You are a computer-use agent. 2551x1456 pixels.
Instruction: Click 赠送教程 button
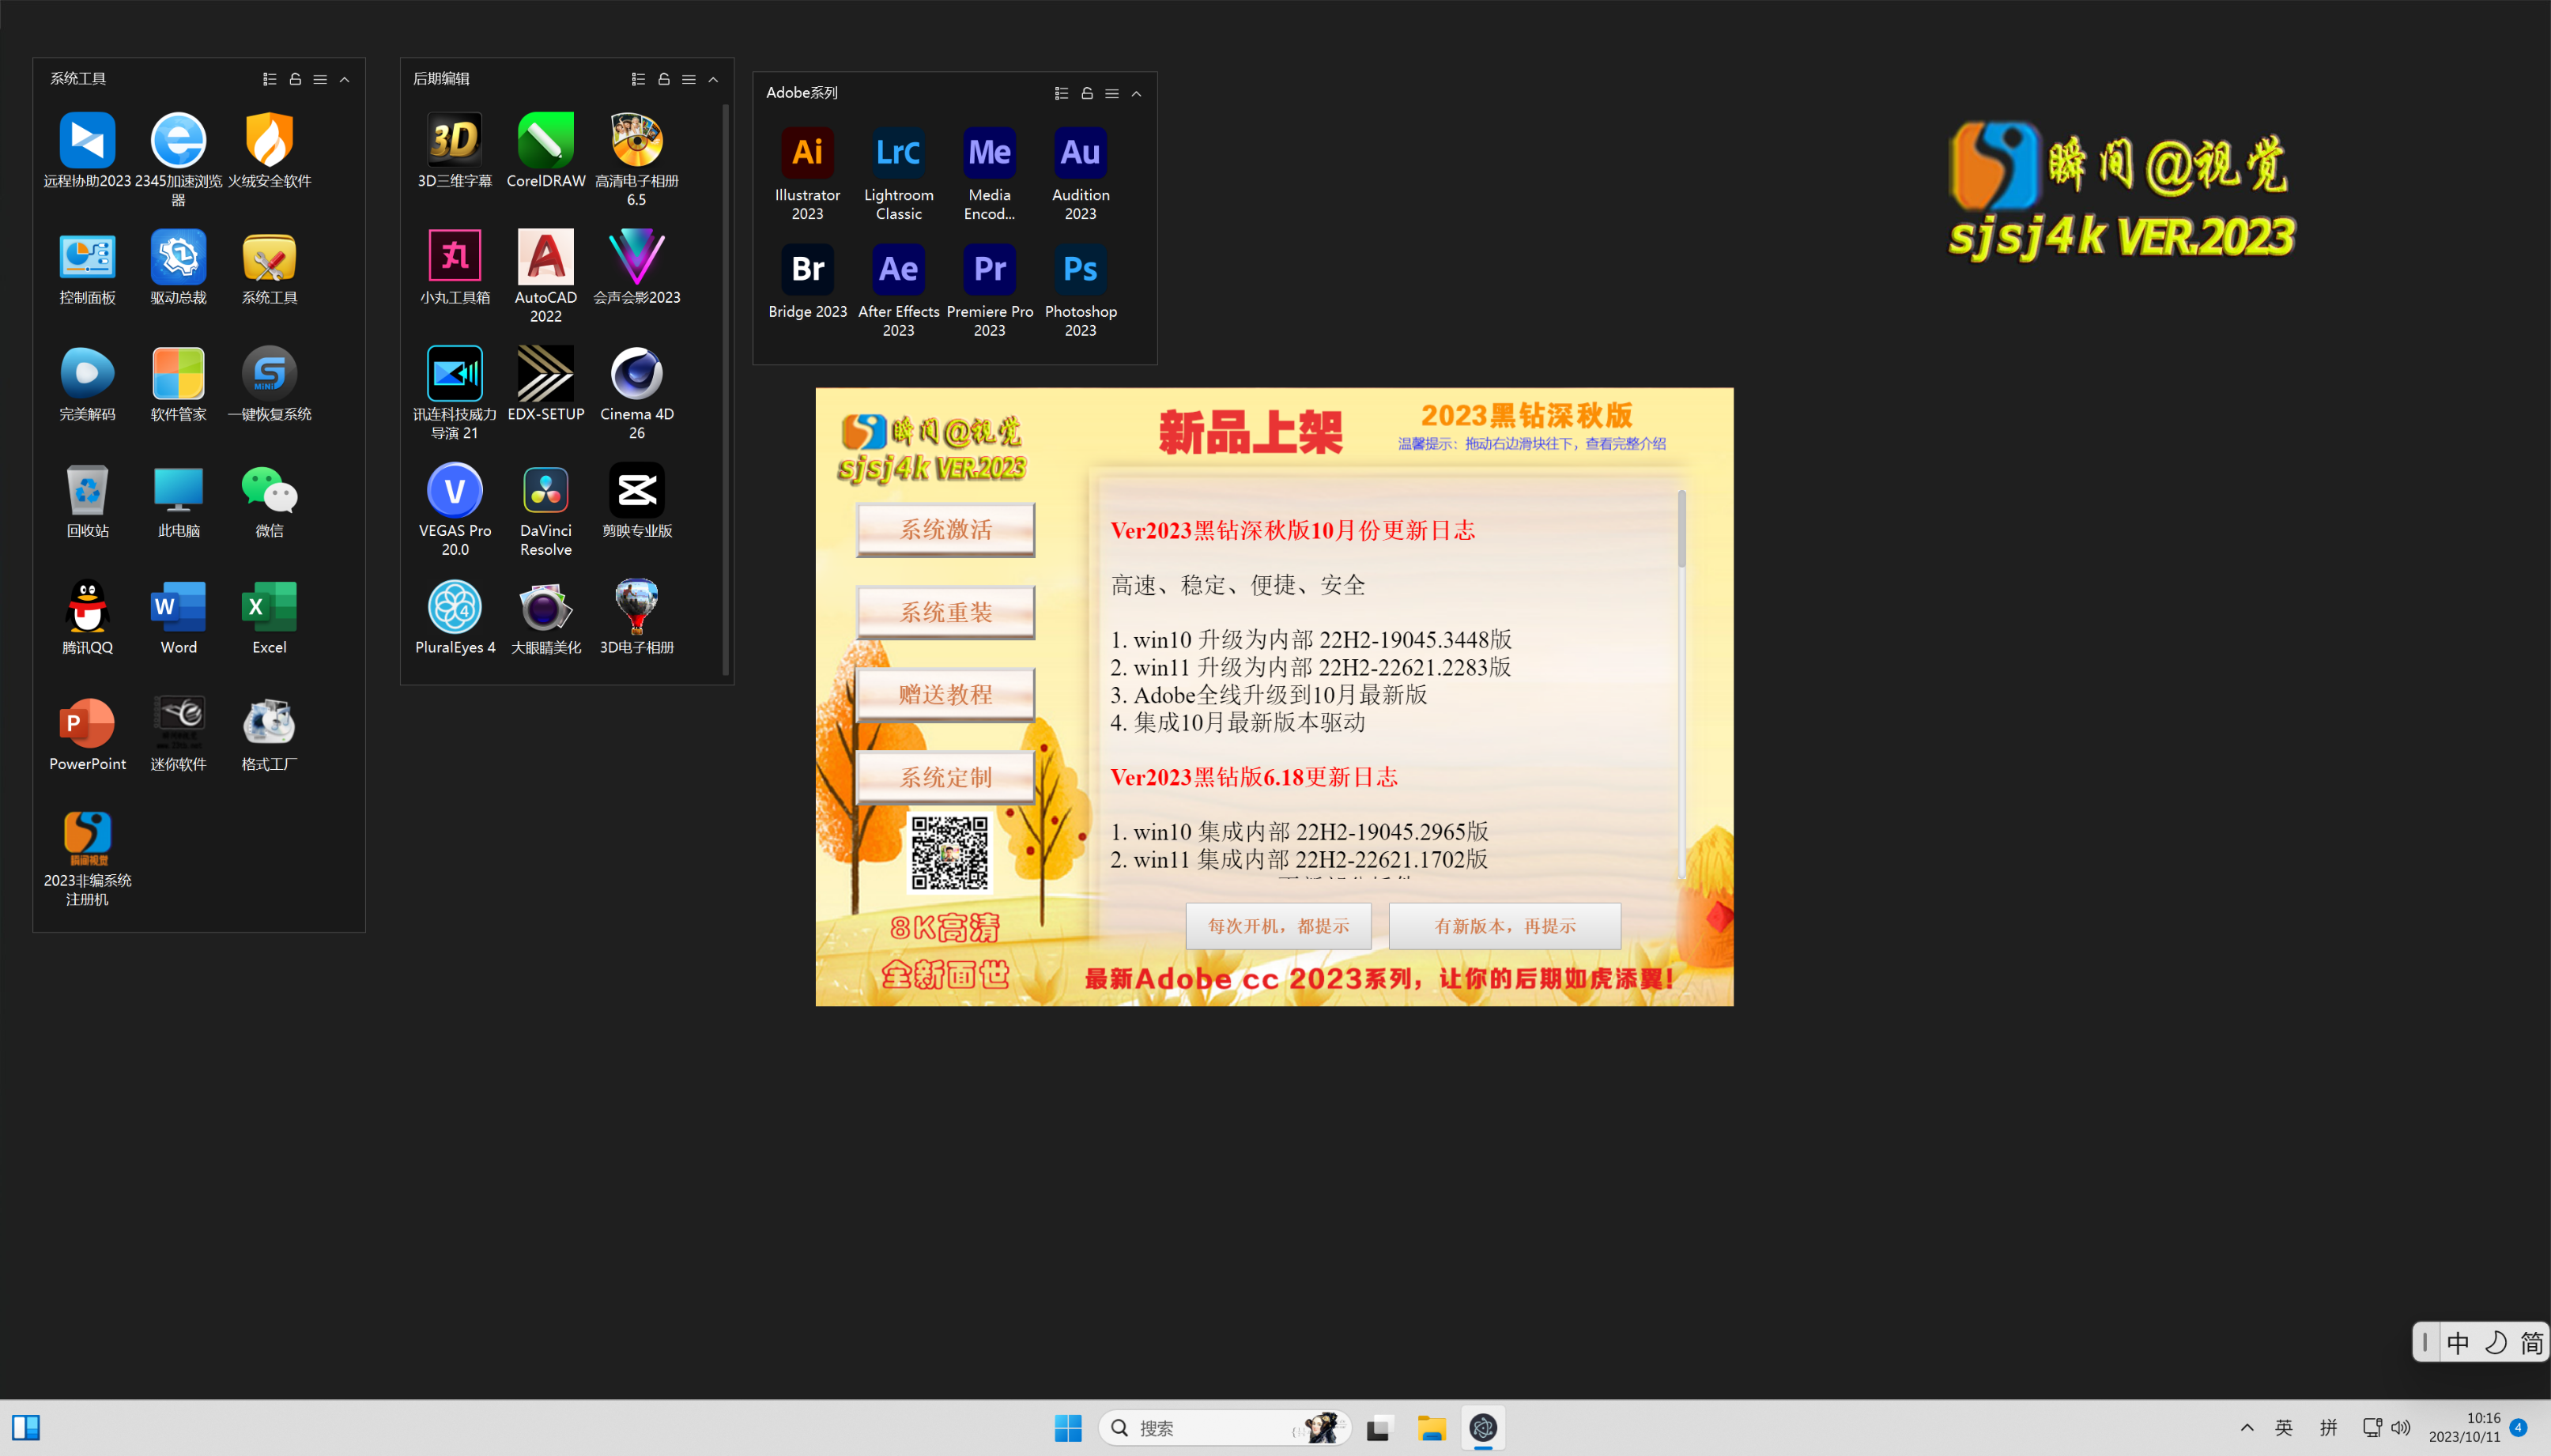pos(945,694)
